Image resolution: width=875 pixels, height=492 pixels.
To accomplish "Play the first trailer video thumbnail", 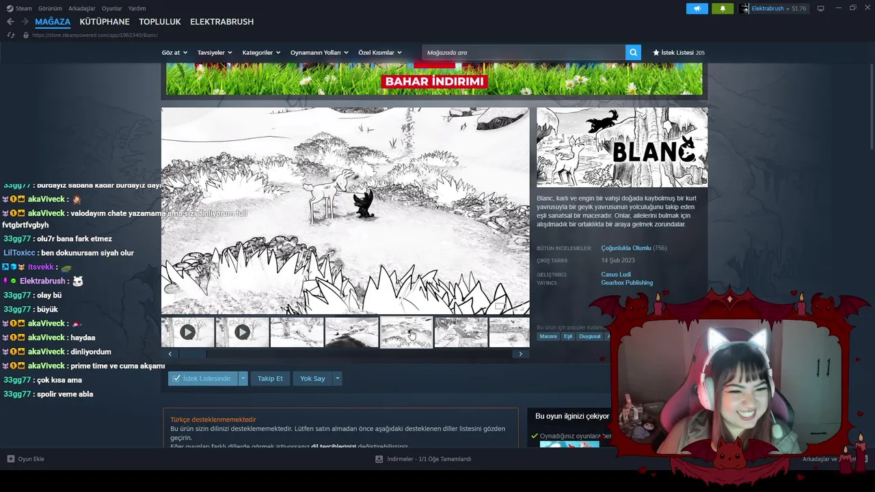I will click(187, 332).
